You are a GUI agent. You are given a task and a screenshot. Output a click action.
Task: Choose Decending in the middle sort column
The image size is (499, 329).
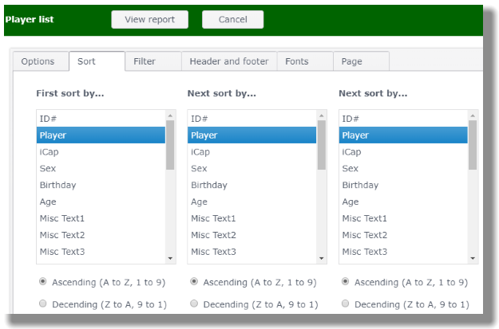tap(194, 304)
